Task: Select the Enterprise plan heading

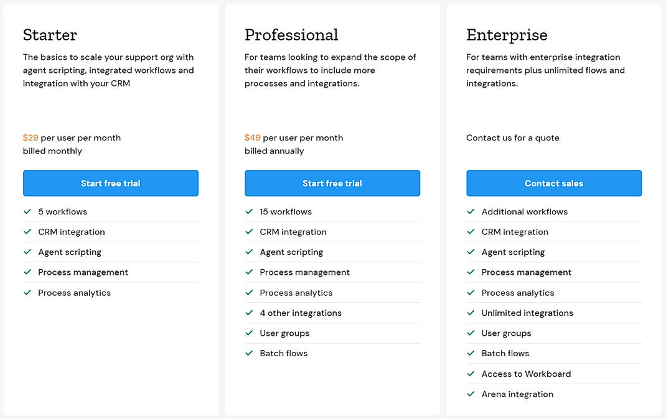Action: point(507,35)
